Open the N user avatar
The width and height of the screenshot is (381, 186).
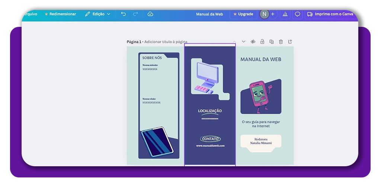coord(264,14)
